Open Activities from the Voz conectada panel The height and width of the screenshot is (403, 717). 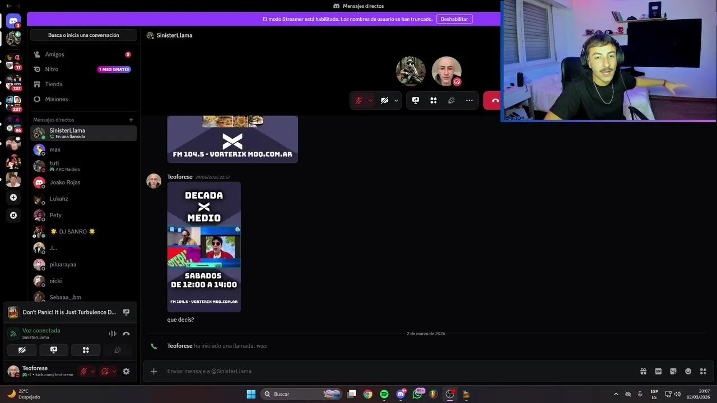tap(86, 350)
